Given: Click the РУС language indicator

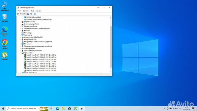Looking at the screenshot, I should pos(180,109).
